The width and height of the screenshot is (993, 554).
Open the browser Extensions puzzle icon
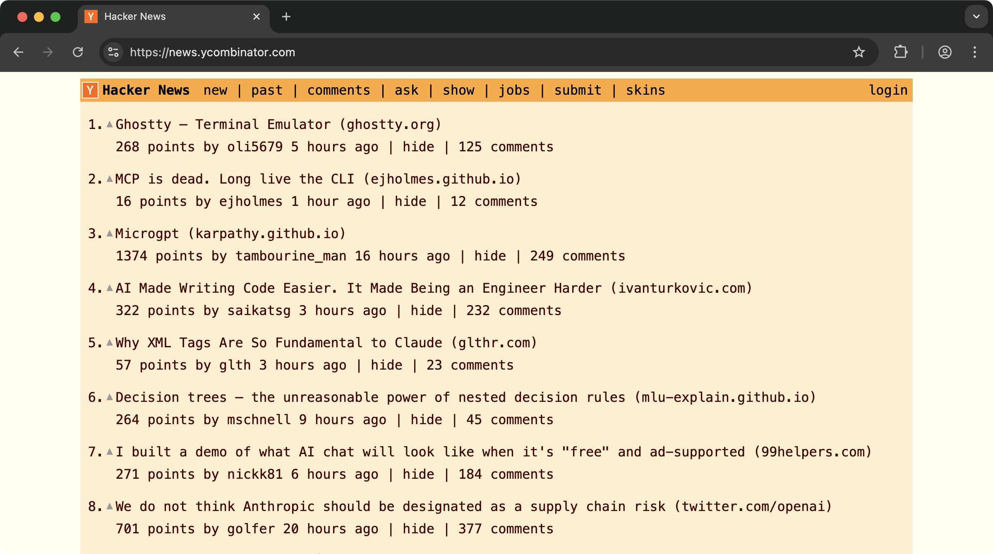900,52
